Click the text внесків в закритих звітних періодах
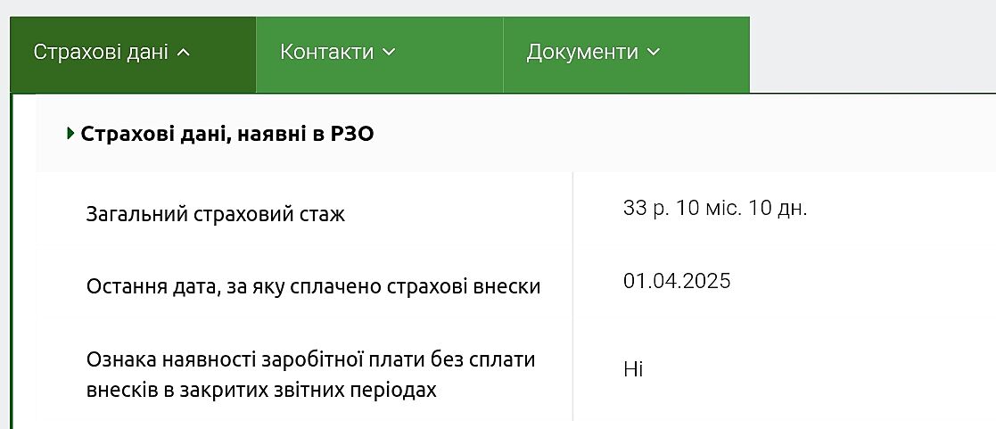This screenshot has height=429, width=996. tap(261, 391)
